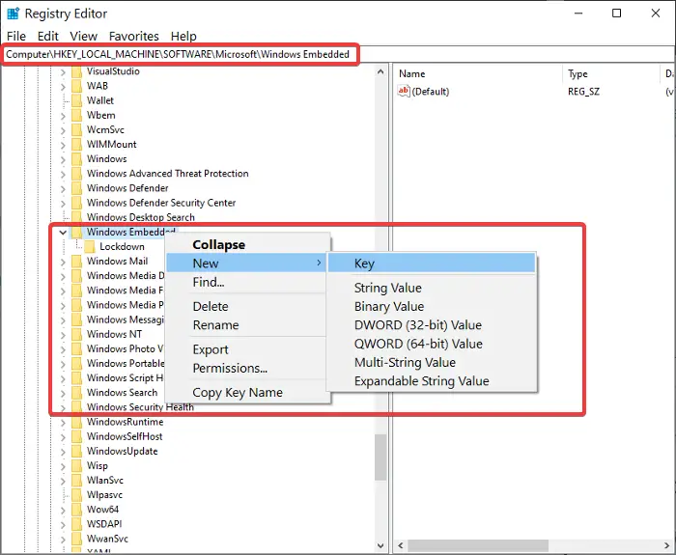Click the WindowsRuntime folder icon

point(76,422)
